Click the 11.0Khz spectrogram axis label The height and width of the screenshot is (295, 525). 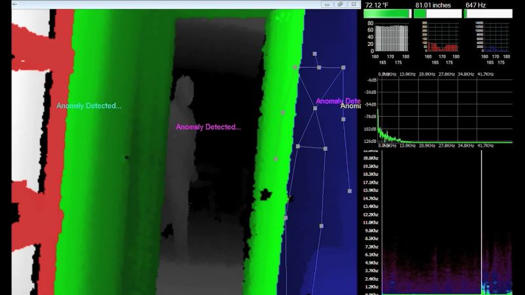click(x=371, y=222)
